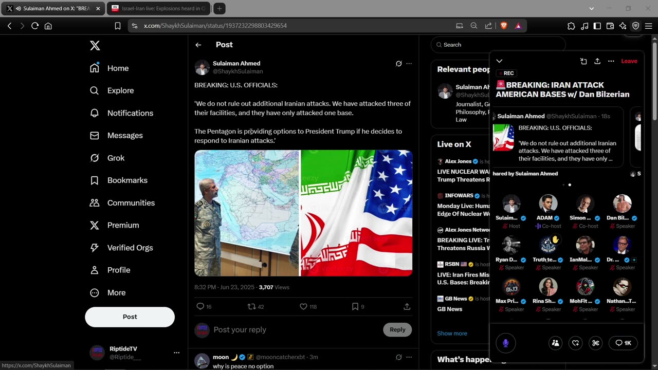This screenshot has height=370, width=658.
Task: Go to Profile
Action: click(x=109, y=270)
